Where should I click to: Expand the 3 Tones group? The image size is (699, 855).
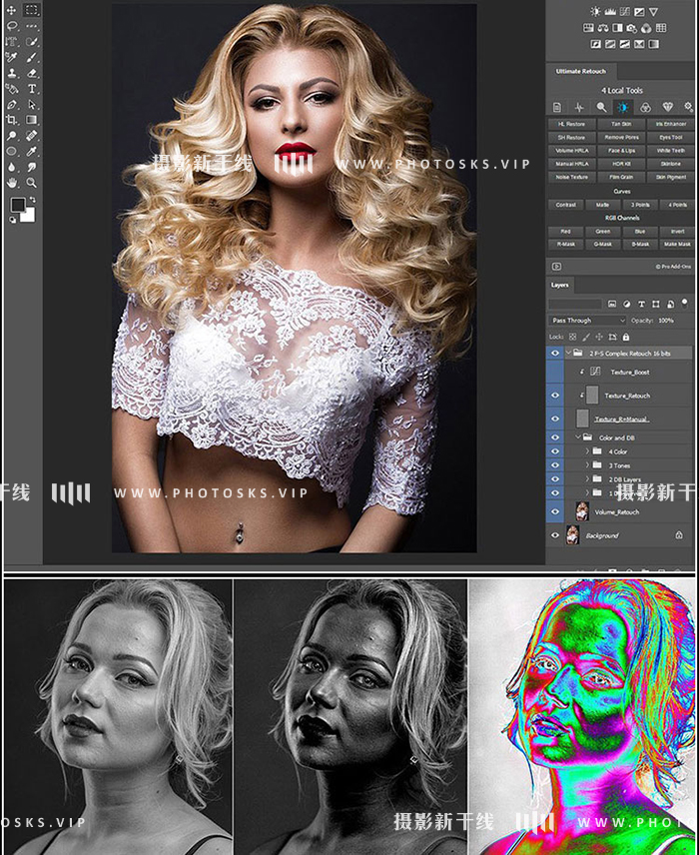click(587, 465)
